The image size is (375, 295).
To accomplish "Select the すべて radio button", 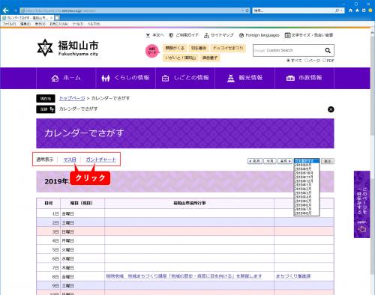I will pyautogui.click(x=288, y=61).
